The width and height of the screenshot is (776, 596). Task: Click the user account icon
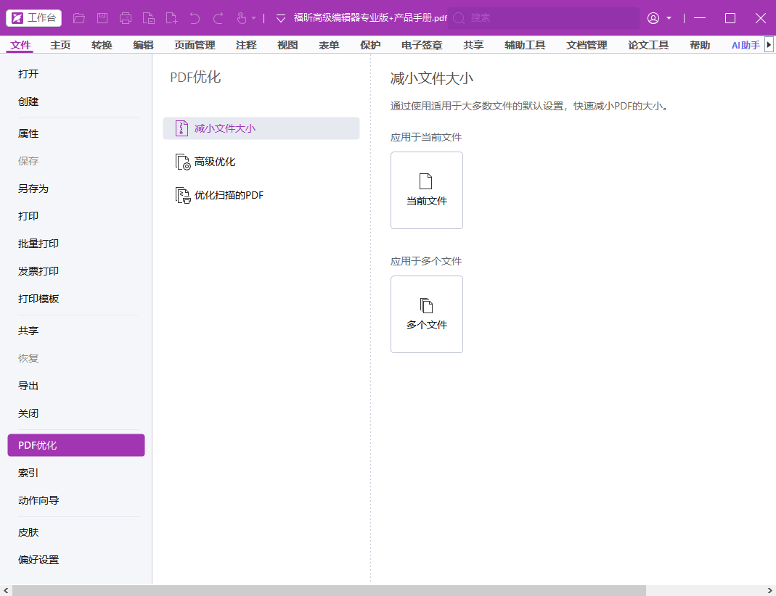653,18
